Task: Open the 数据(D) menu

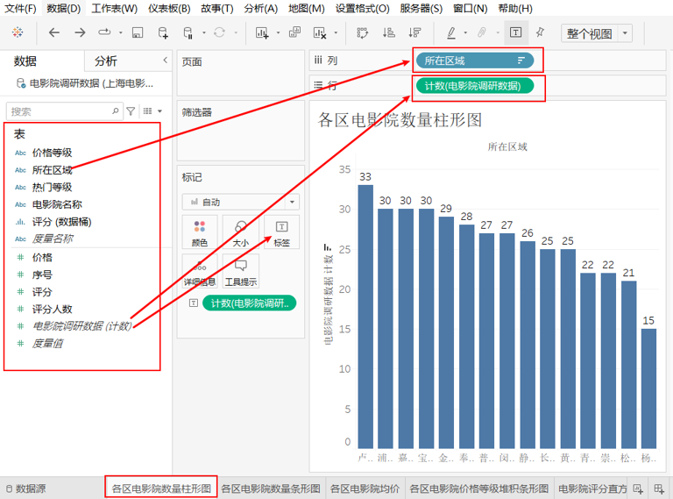Action: click(x=63, y=9)
